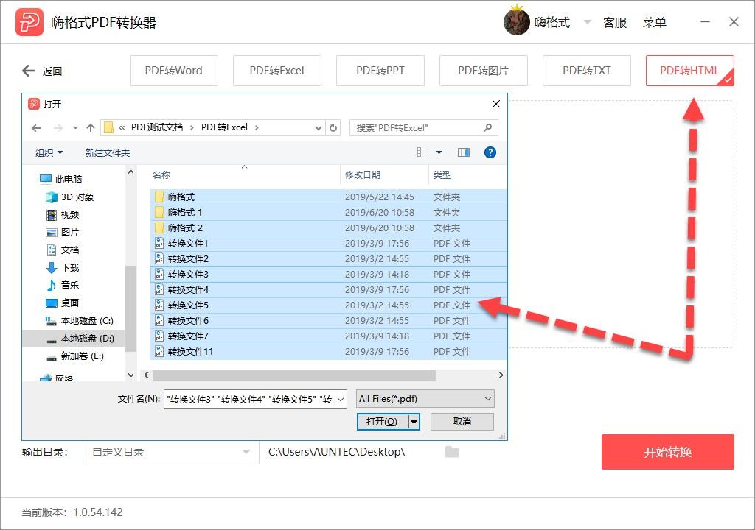
Task: Refresh the folder view
Action: pyautogui.click(x=333, y=128)
